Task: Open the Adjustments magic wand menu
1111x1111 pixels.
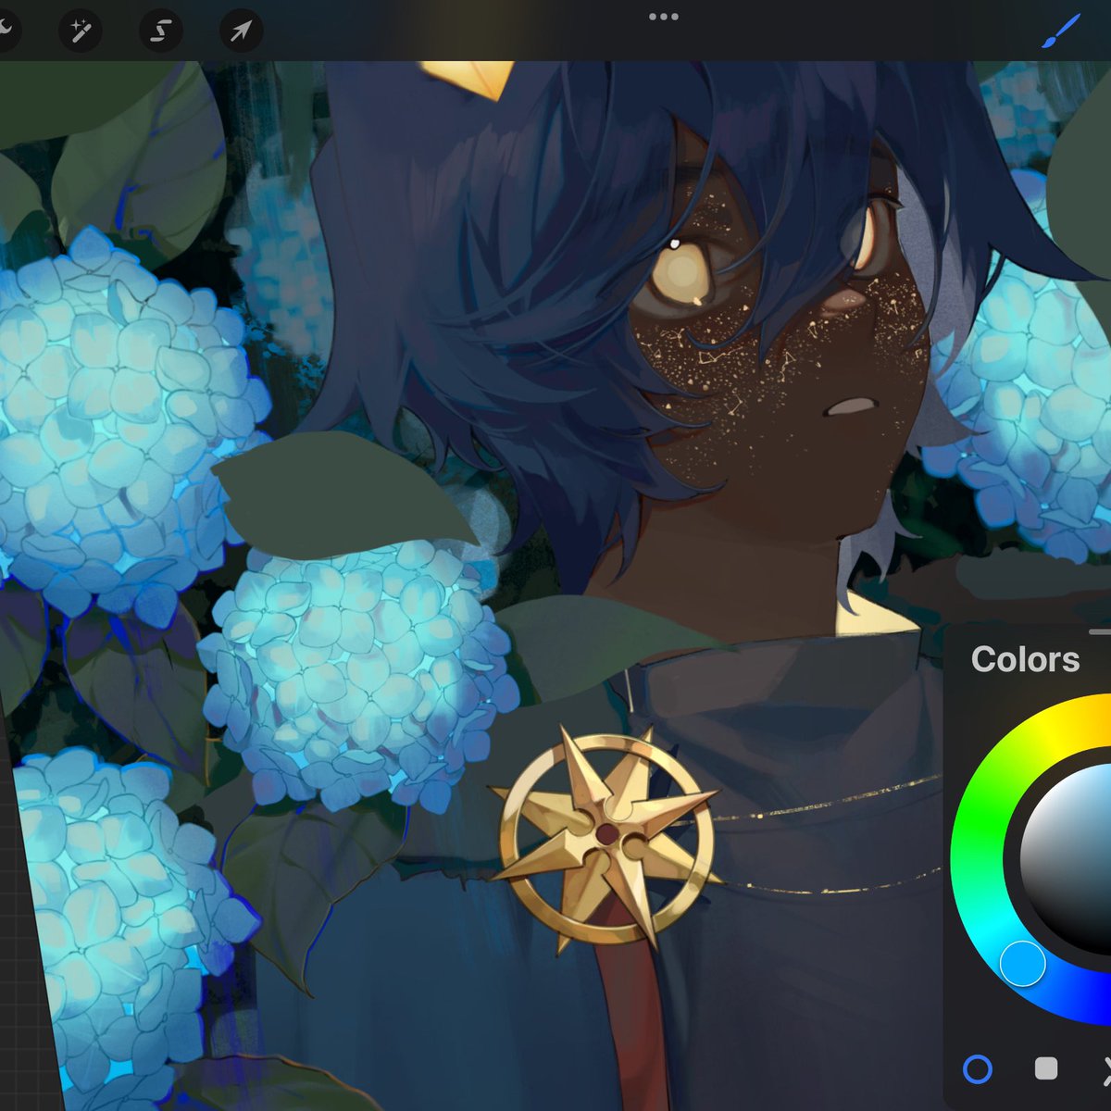Action: (81, 32)
